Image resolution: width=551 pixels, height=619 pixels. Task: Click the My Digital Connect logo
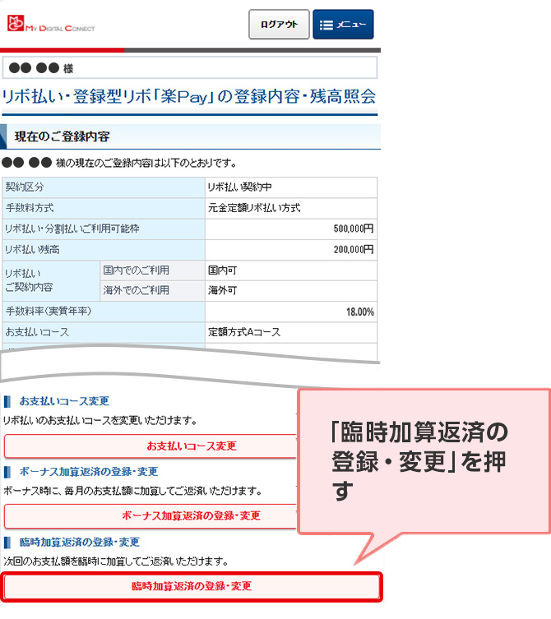[x=51, y=25]
